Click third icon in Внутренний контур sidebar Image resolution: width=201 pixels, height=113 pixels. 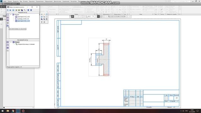[8, 48]
